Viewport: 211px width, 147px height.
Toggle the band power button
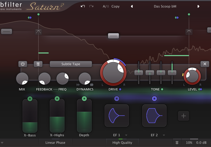(23, 64)
